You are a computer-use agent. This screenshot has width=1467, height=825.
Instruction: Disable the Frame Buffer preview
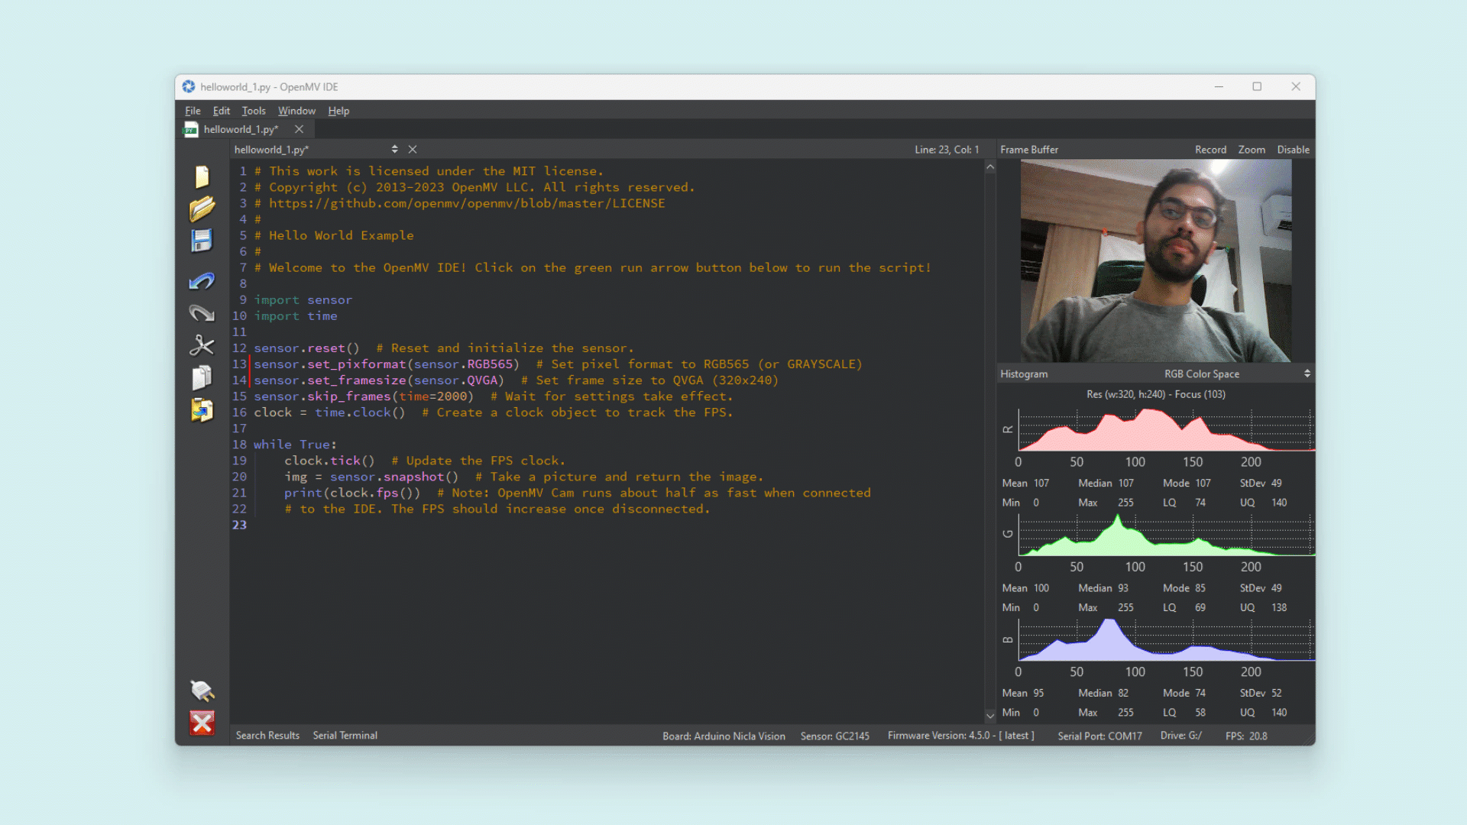click(1293, 149)
